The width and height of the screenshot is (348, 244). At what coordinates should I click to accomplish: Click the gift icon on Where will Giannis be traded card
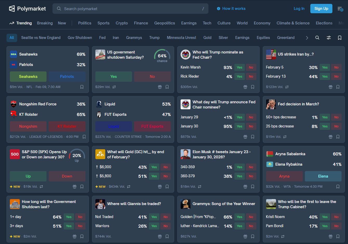coord(160,236)
